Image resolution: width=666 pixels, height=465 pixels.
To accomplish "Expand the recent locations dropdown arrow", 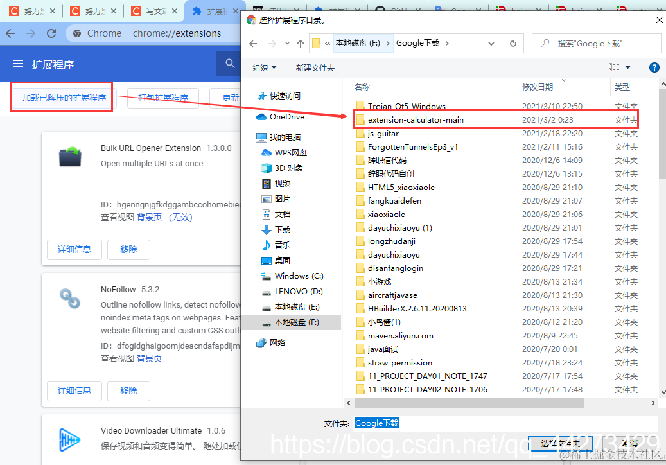I will coord(287,43).
